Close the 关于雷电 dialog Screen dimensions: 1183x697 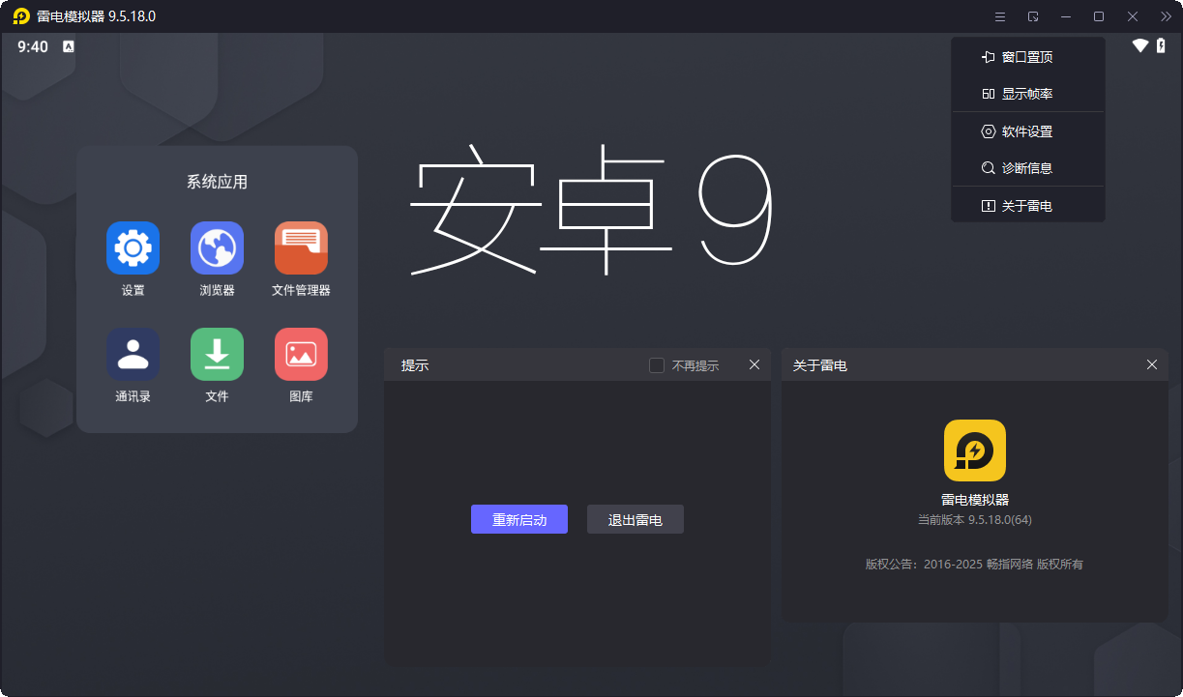pyautogui.click(x=1152, y=364)
